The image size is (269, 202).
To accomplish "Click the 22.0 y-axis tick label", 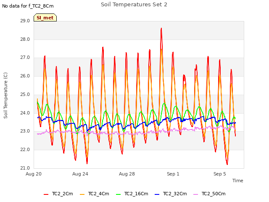I will tap(25, 150).
